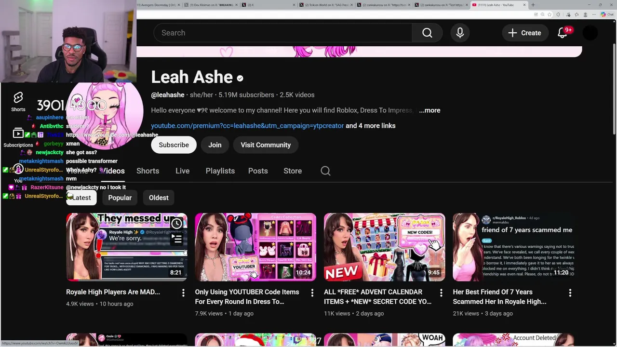Open Subscriptions in the sidebar
The image size is (617, 347).
18,137
